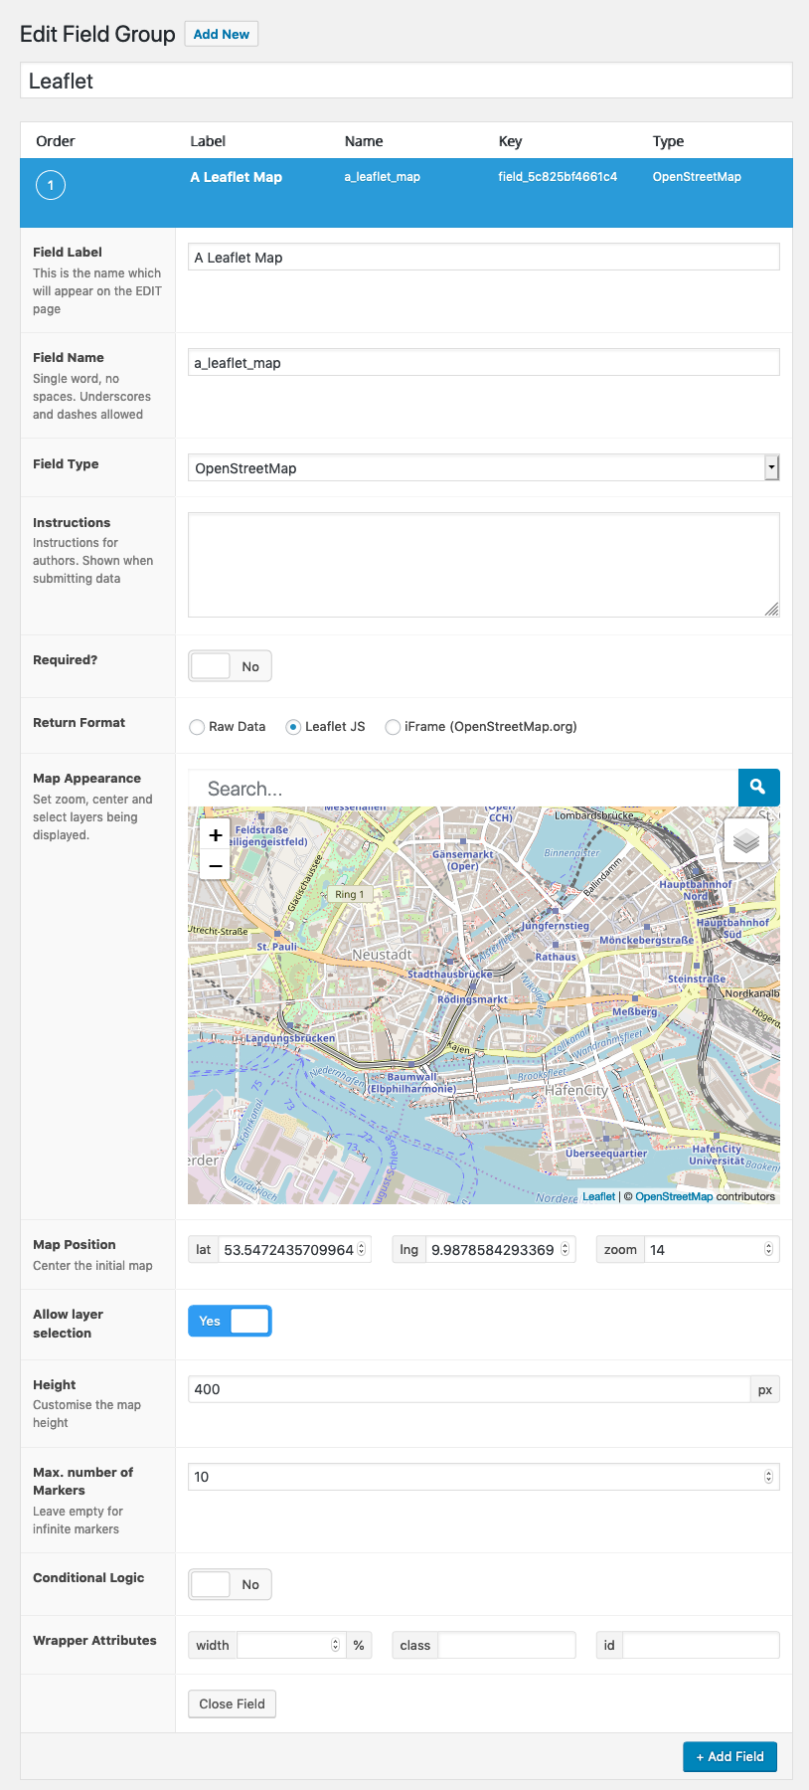The image size is (809, 1790).
Task: Click the wrapper width input
Action: 291,1645
